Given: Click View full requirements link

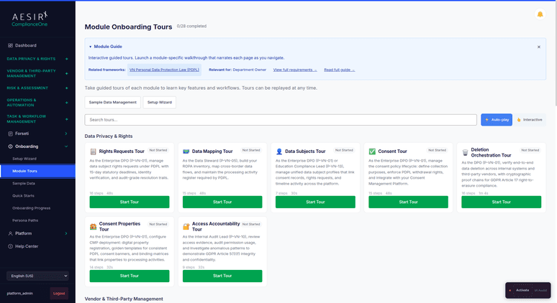Looking at the screenshot, I should 295,70.
